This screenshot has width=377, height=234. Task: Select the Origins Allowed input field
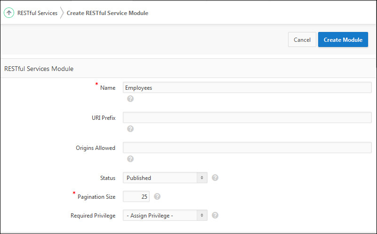click(247, 148)
